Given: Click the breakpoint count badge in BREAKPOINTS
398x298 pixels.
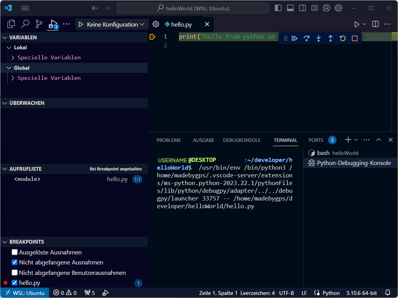Looking at the screenshot, I should [138, 283].
